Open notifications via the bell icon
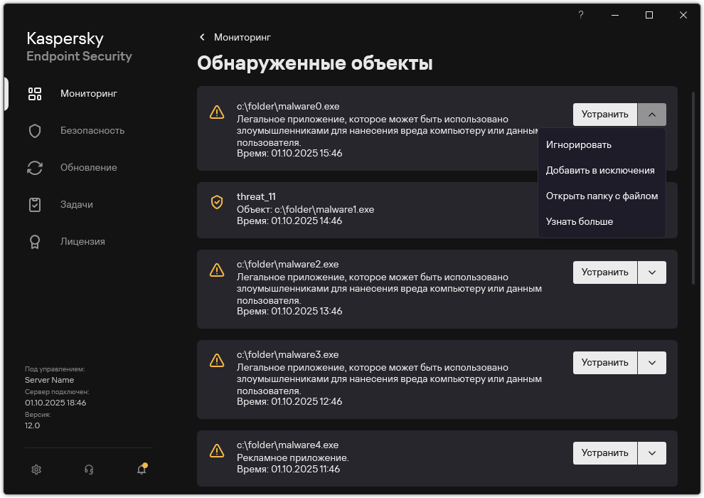This screenshot has height=498, width=704. click(x=141, y=470)
